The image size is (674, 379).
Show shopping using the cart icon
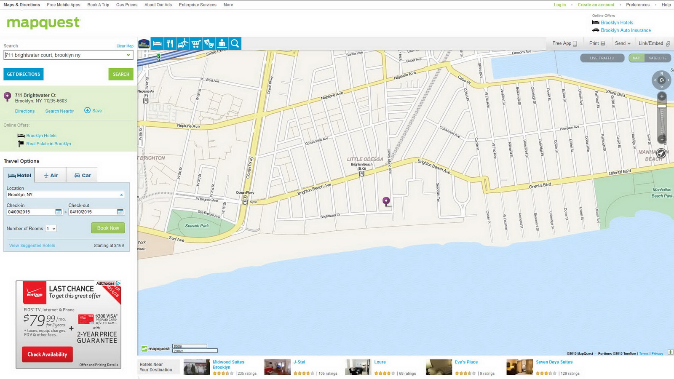[196, 43]
